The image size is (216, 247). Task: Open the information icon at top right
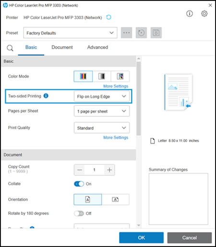tap(190, 13)
